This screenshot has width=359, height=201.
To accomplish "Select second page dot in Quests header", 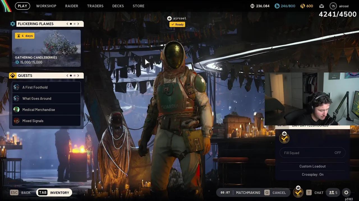I will 74,75.
